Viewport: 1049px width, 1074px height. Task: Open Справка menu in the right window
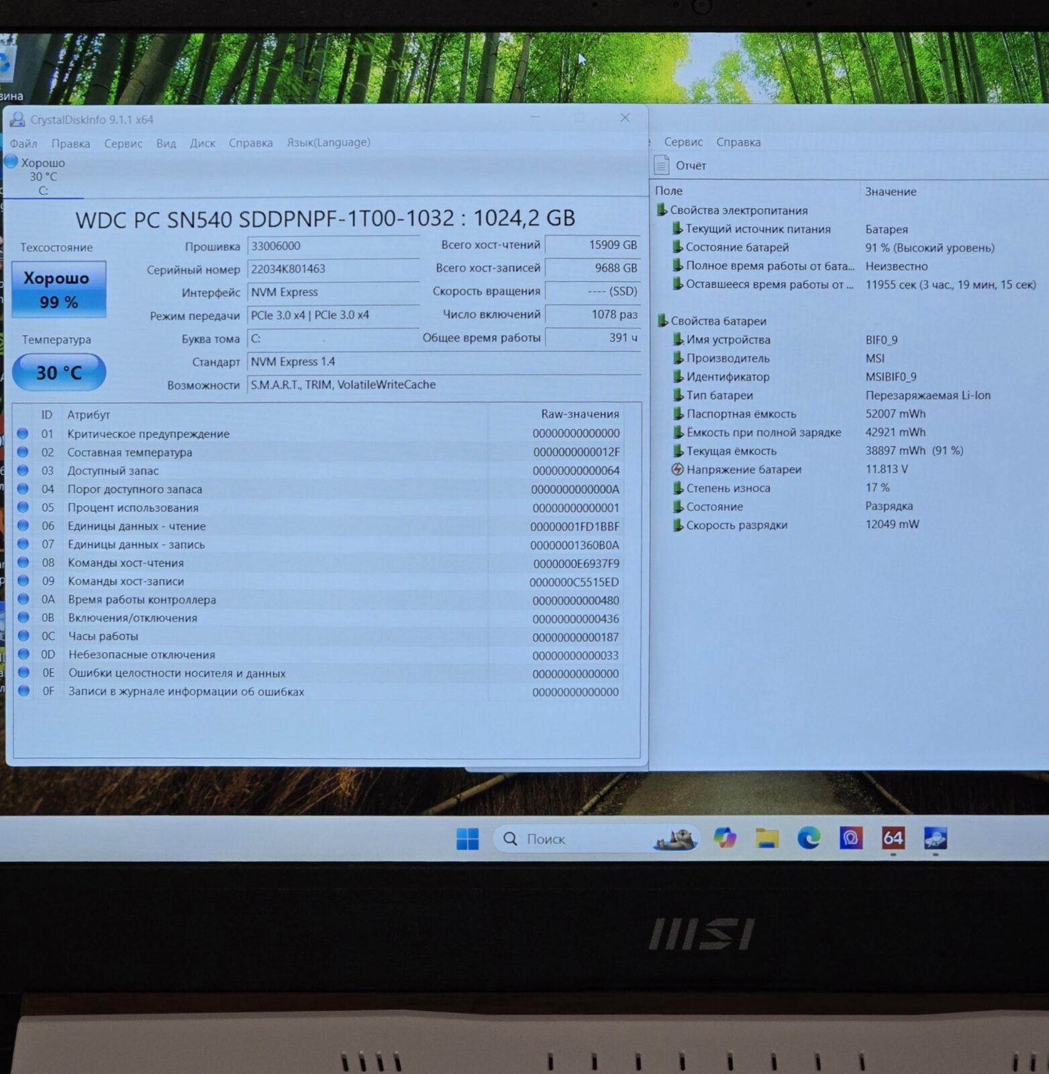click(738, 142)
